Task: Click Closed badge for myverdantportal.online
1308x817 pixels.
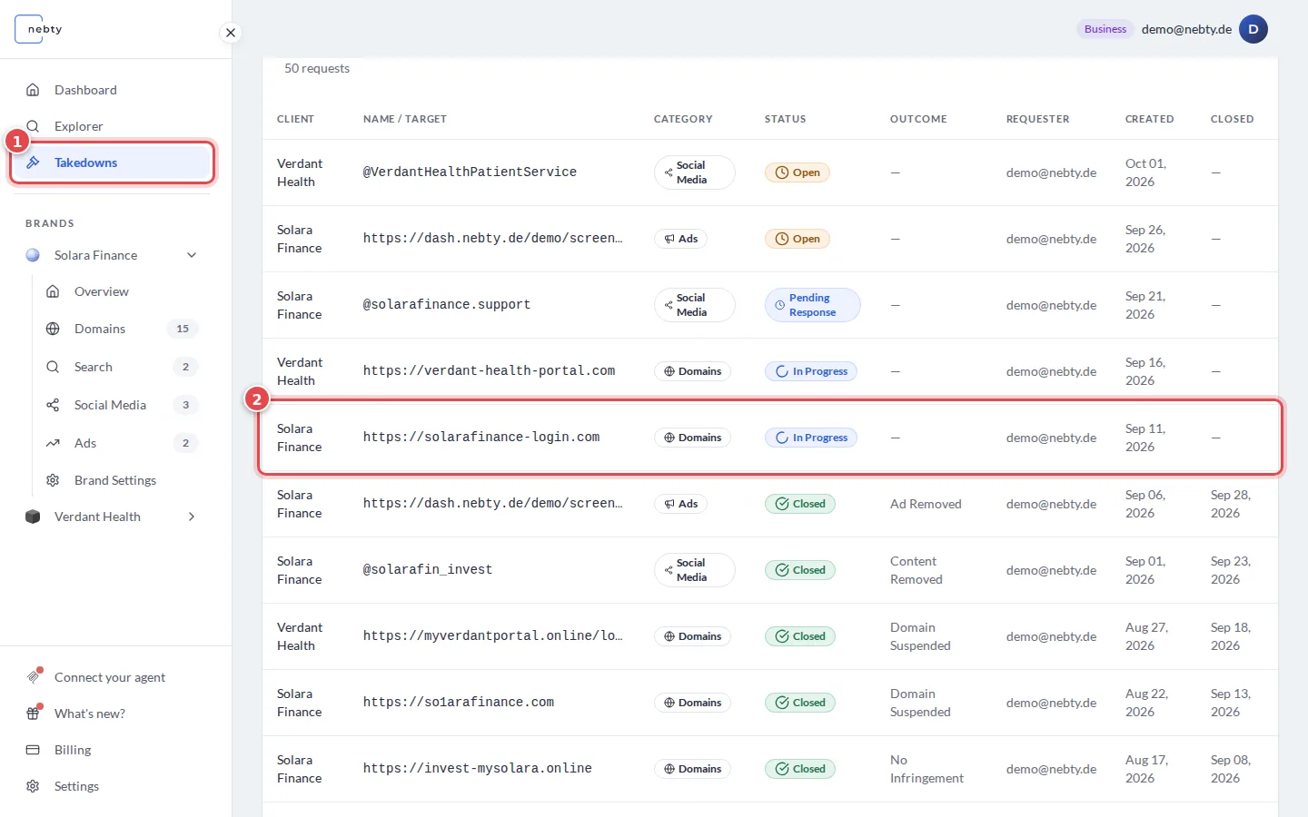Action: pos(800,636)
